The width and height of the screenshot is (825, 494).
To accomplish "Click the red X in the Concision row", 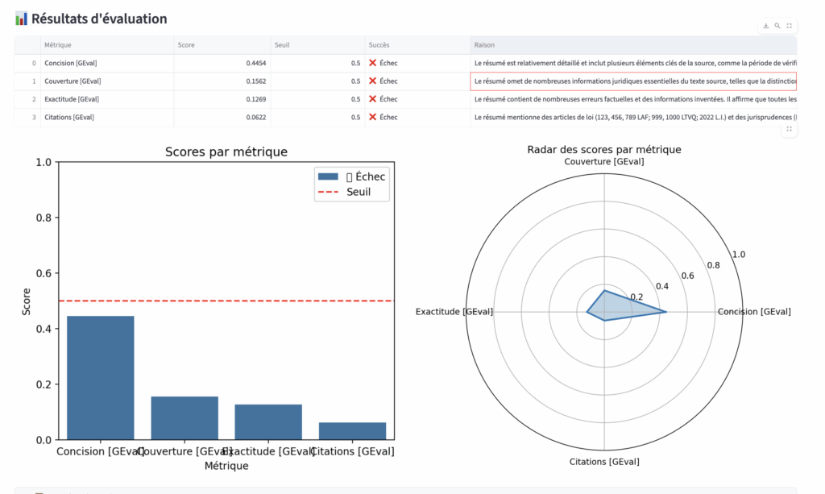I will coord(372,63).
